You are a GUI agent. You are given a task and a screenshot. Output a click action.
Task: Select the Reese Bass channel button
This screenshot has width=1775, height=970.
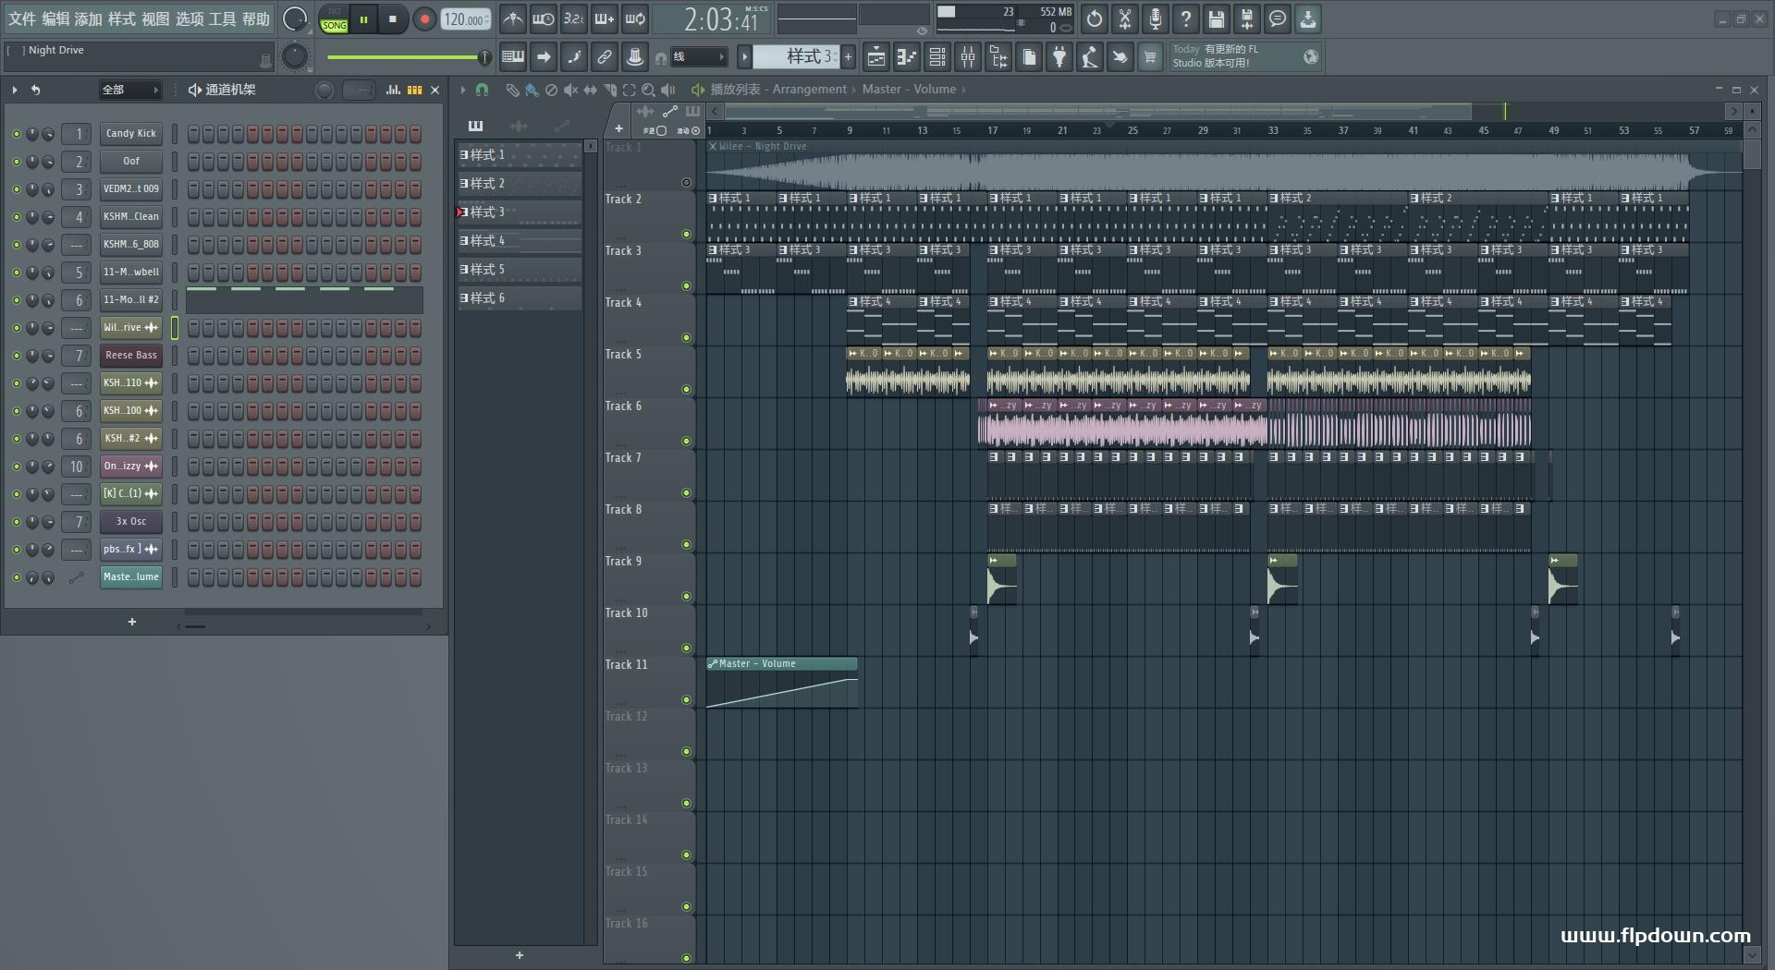coord(131,356)
